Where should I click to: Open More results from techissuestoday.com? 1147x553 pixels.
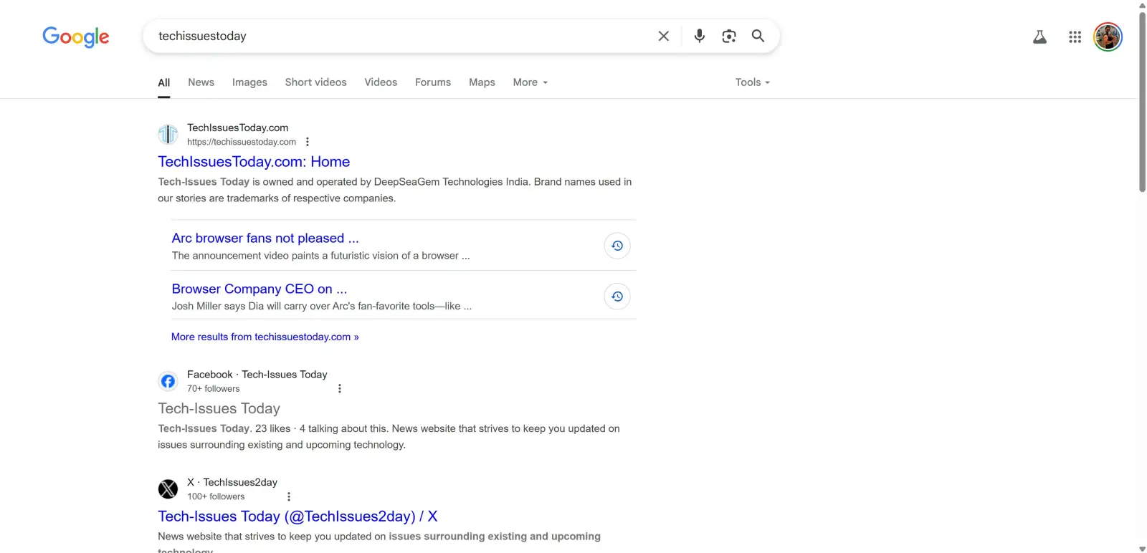point(265,337)
